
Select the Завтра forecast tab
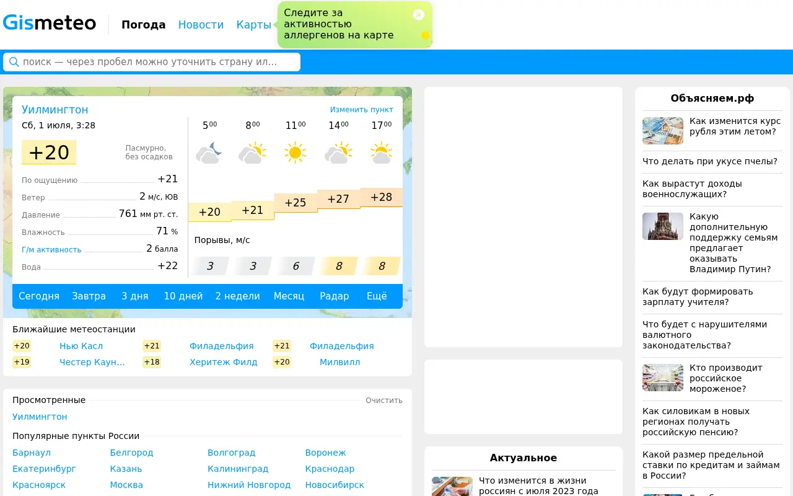coord(89,296)
